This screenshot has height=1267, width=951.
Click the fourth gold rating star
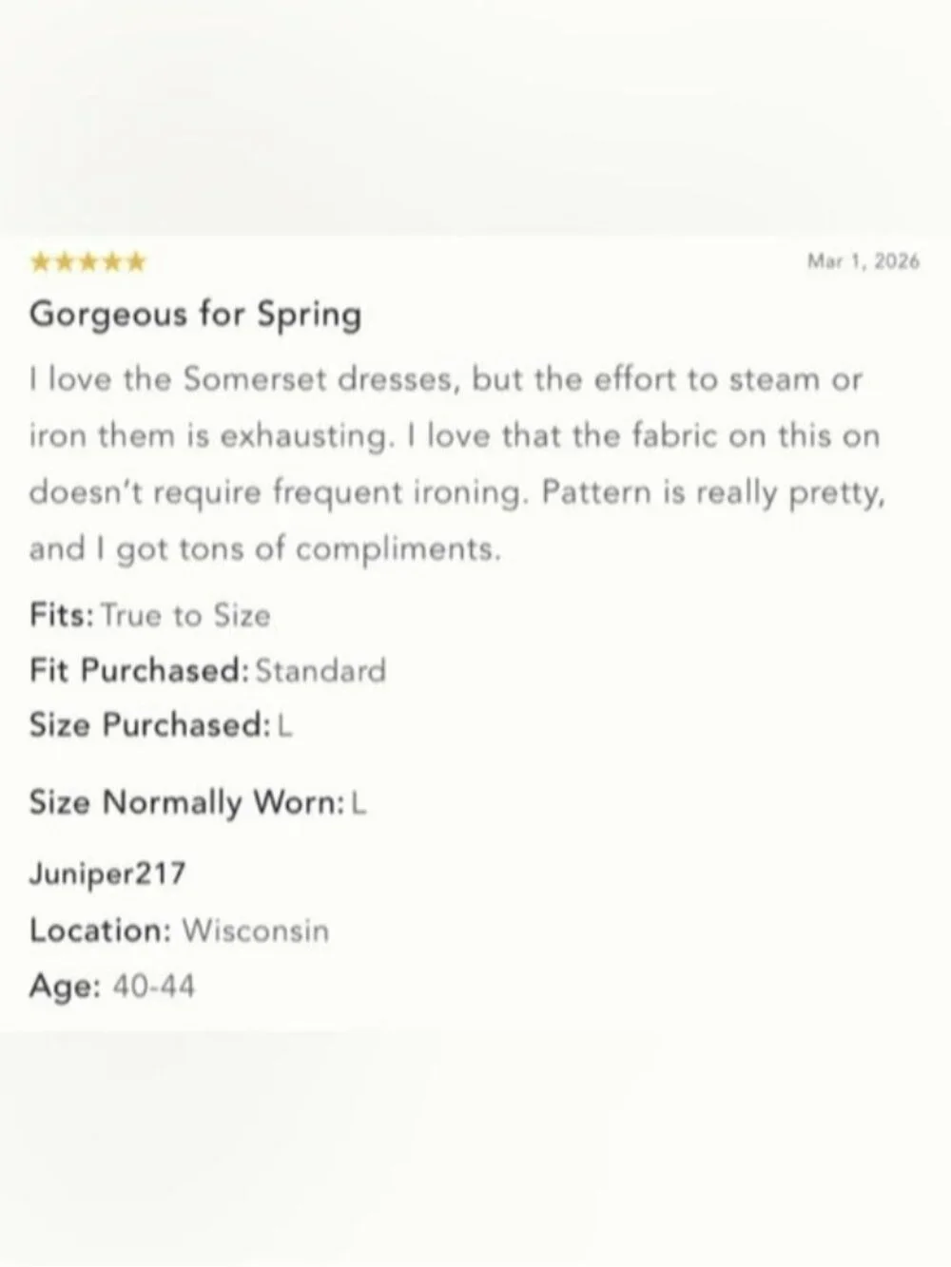pos(112,262)
